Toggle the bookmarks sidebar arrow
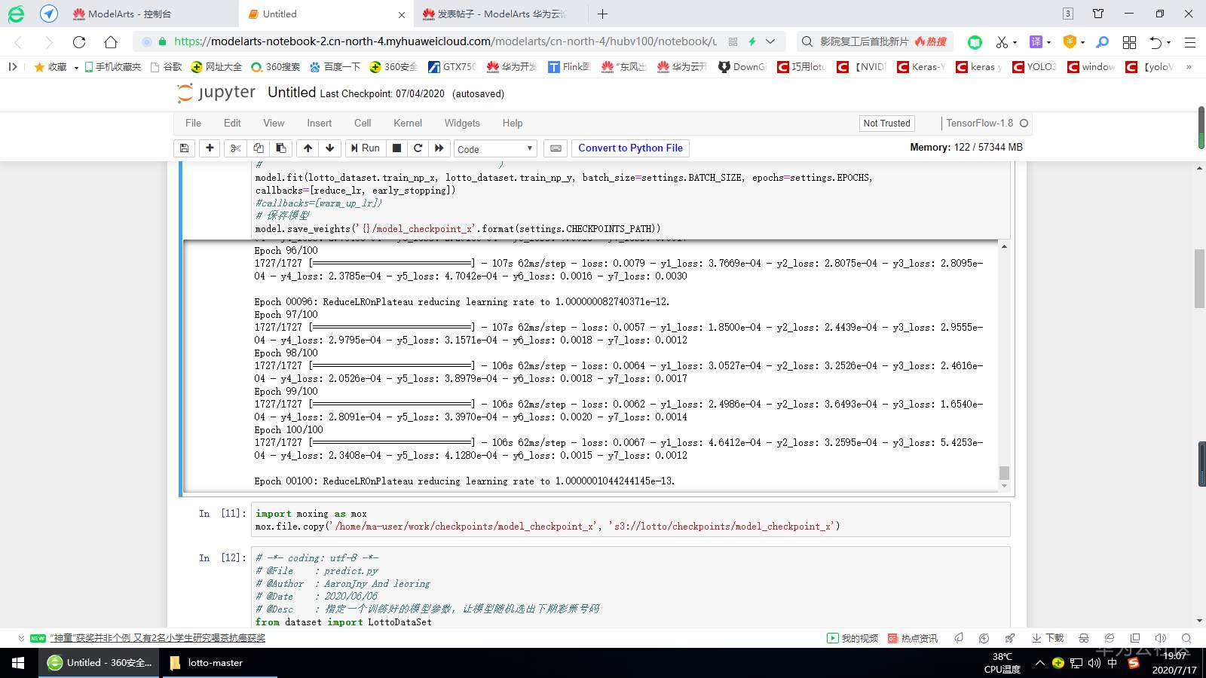Image resolution: width=1206 pixels, height=678 pixels. point(12,67)
